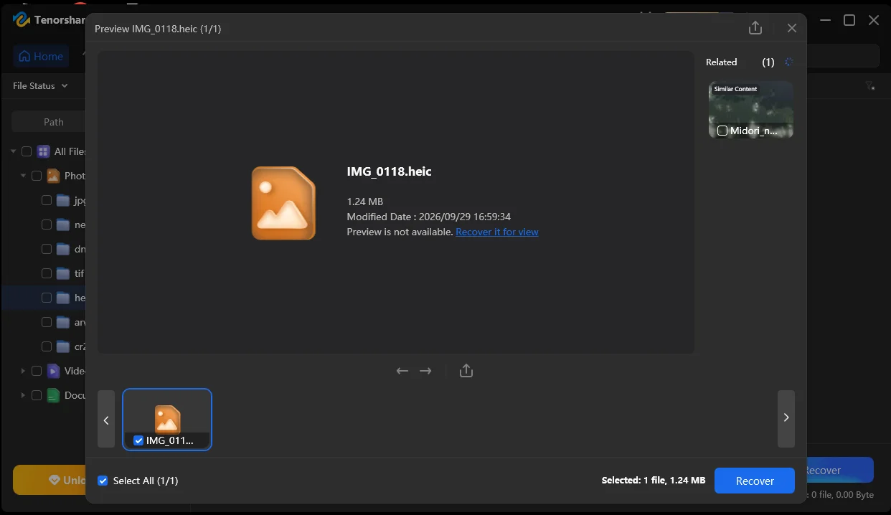
Task: Go to next image with right arrow
Action: (425, 371)
